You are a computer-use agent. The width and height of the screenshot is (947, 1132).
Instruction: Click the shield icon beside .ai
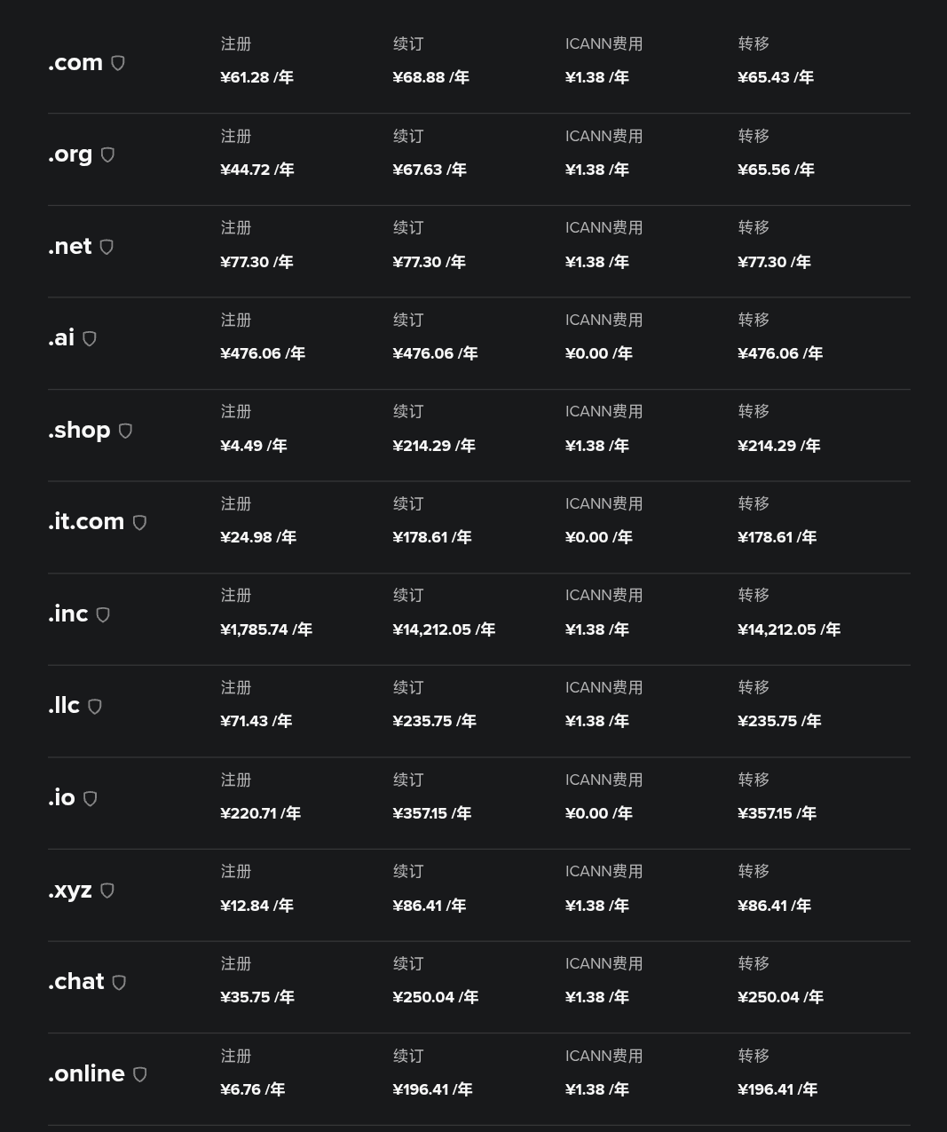(90, 338)
